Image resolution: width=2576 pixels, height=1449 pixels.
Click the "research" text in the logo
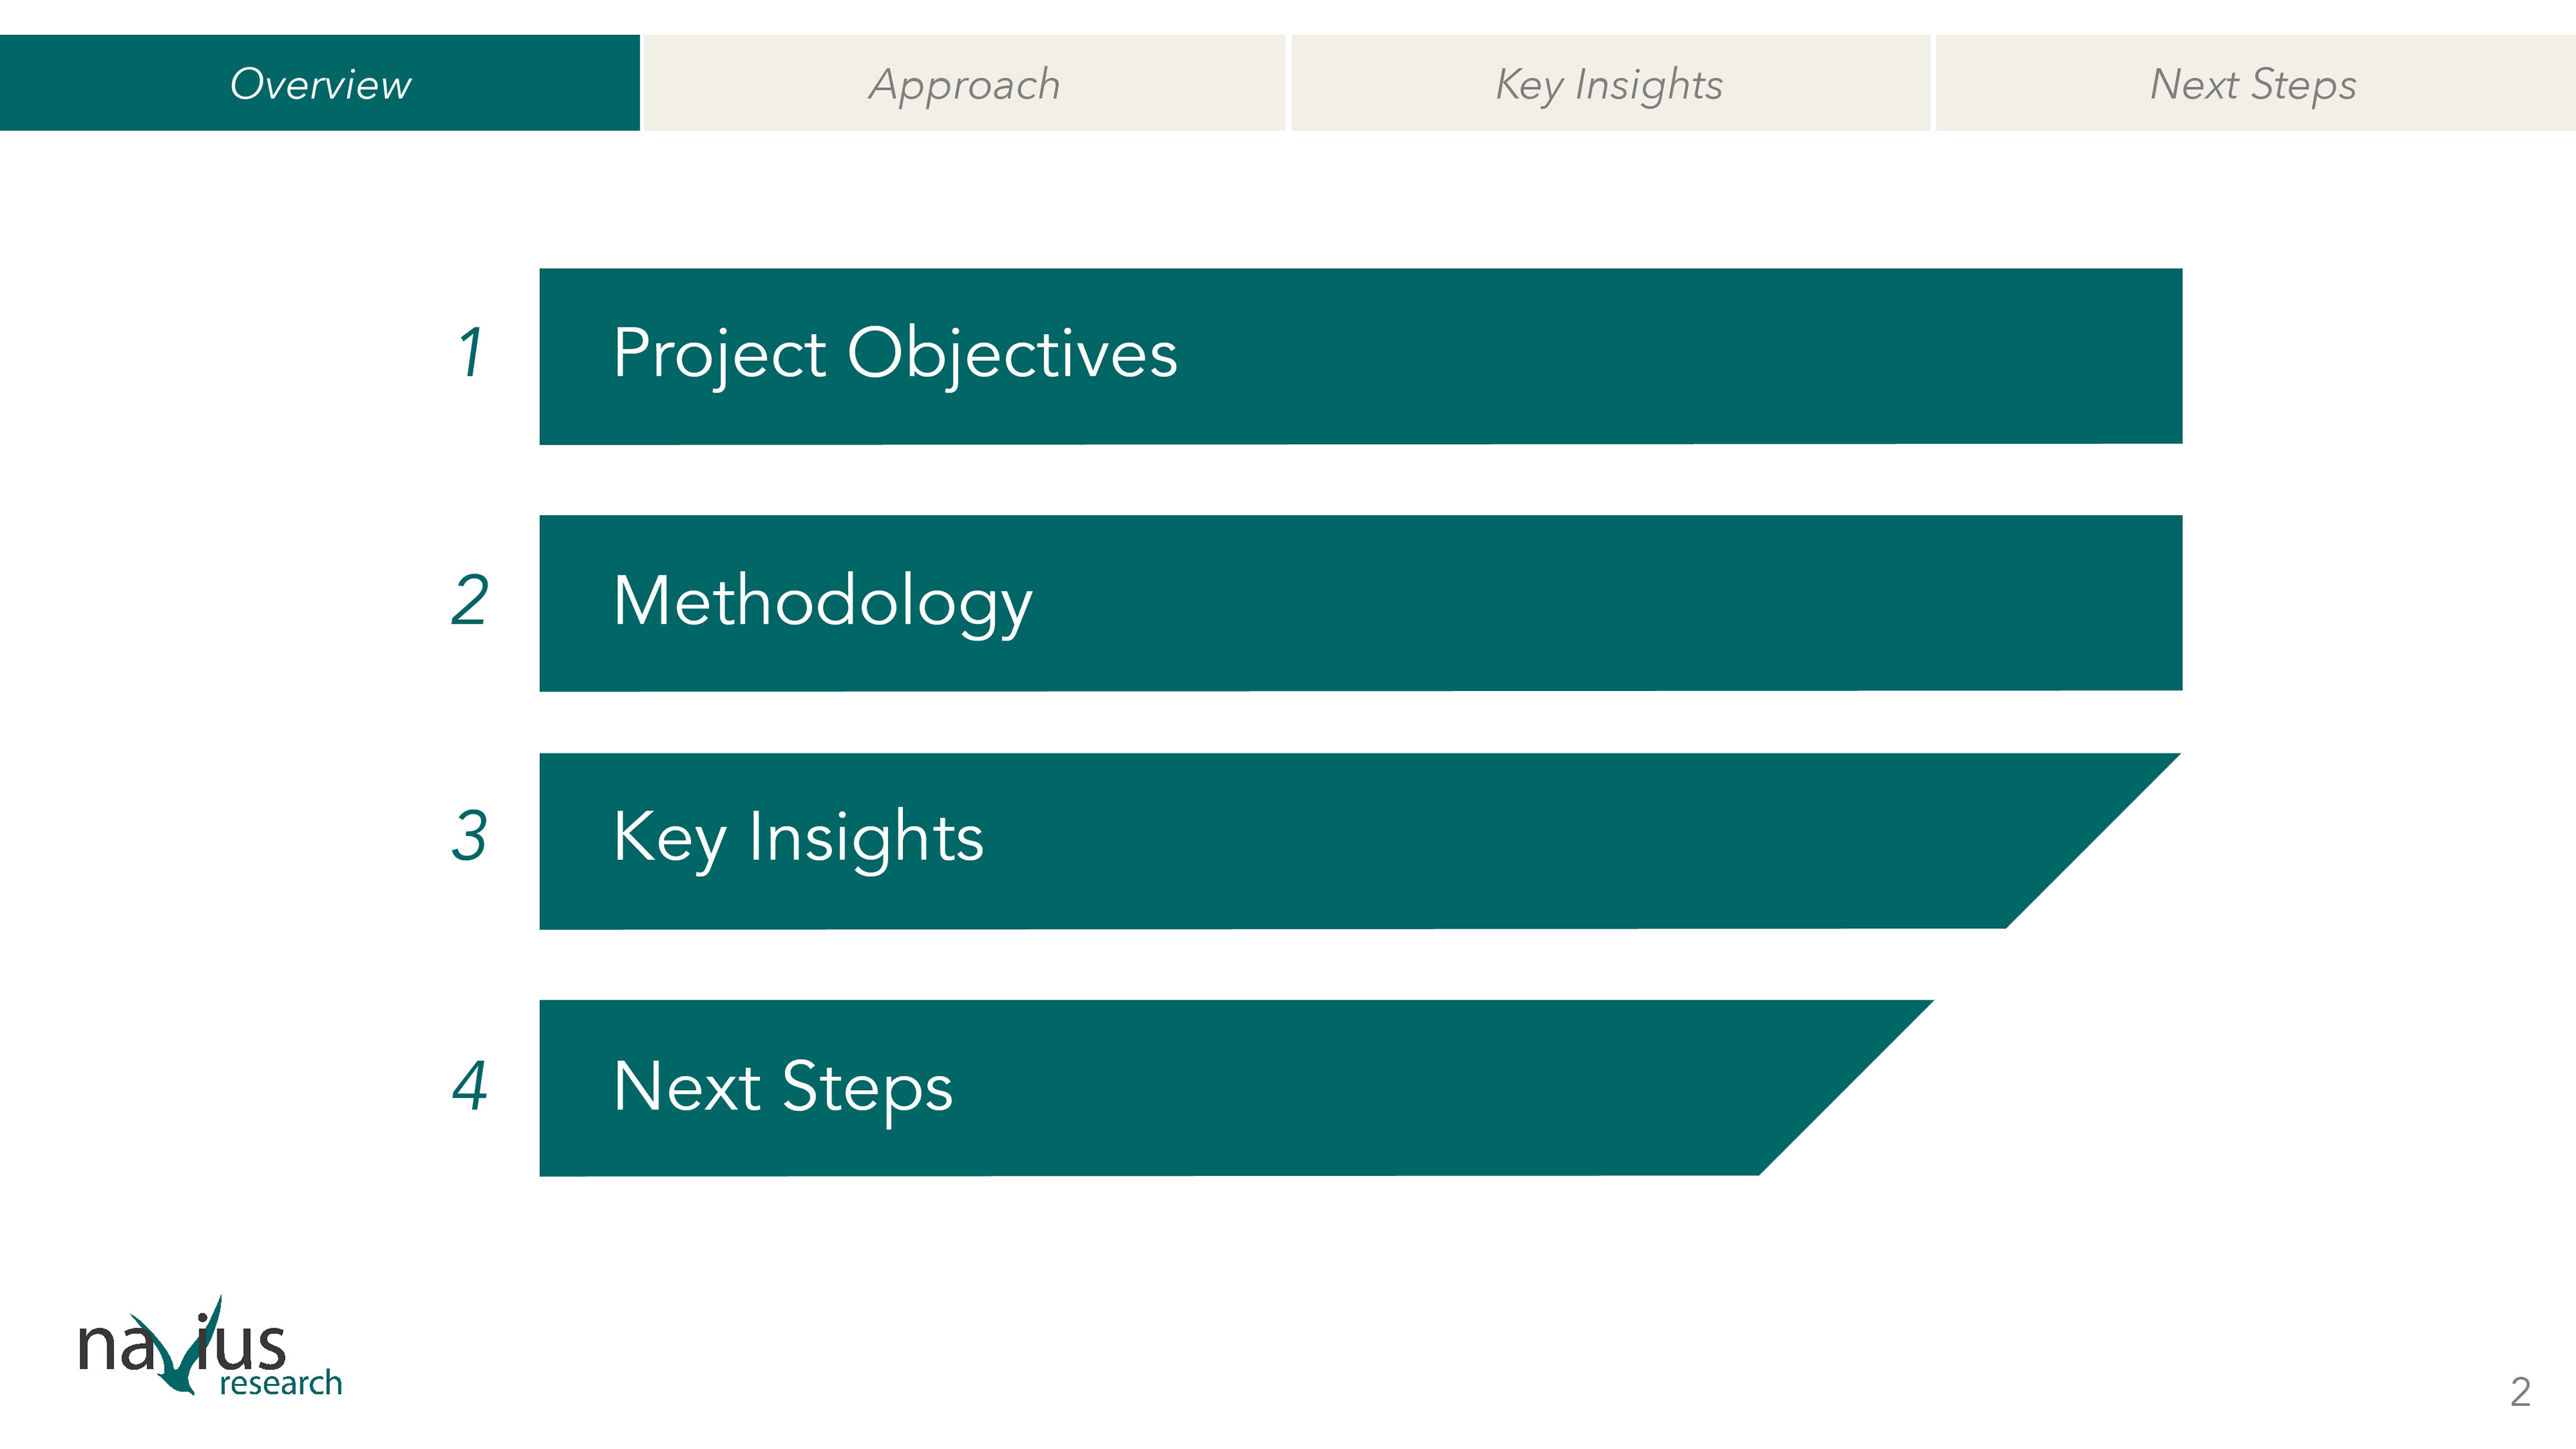[x=281, y=1383]
